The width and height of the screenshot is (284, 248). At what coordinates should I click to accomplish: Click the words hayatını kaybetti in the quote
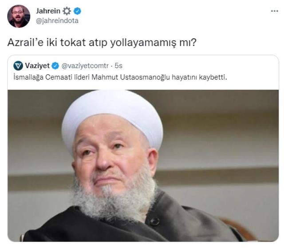tap(199, 77)
